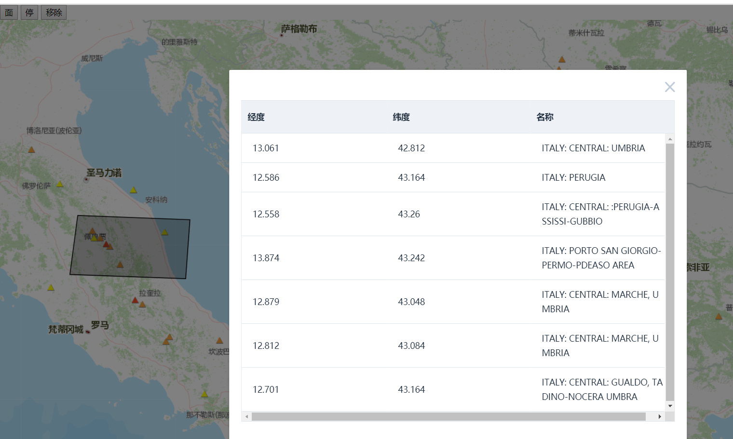This screenshot has width=733, height=439.
Task: Click the ITALY: CENTRAL: UMBRIA row
Action: coord(453,148)
